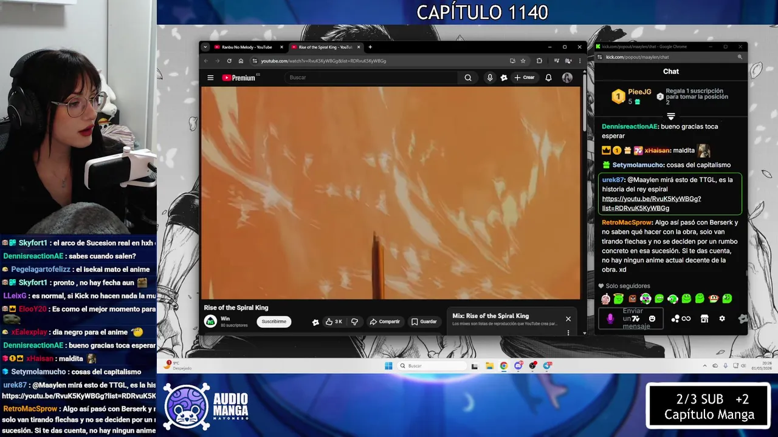This screenshot has height=437, width=778.
Task: Click sparkle icon left of like button
Action: [315, 322]
